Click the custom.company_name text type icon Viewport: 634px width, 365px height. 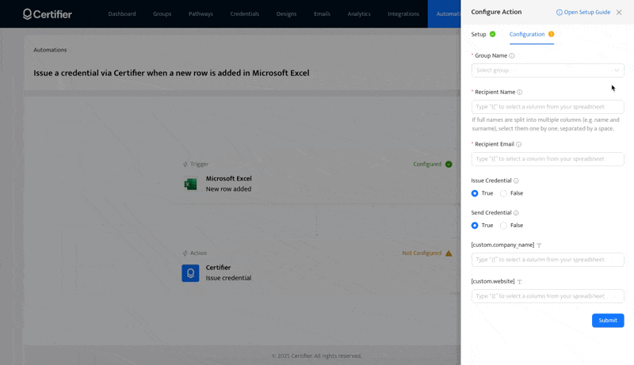pos(539,245)
